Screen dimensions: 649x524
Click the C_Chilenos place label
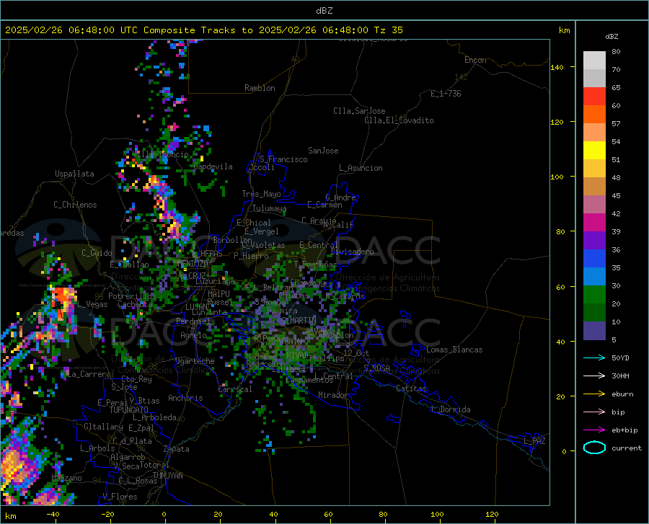75,205
